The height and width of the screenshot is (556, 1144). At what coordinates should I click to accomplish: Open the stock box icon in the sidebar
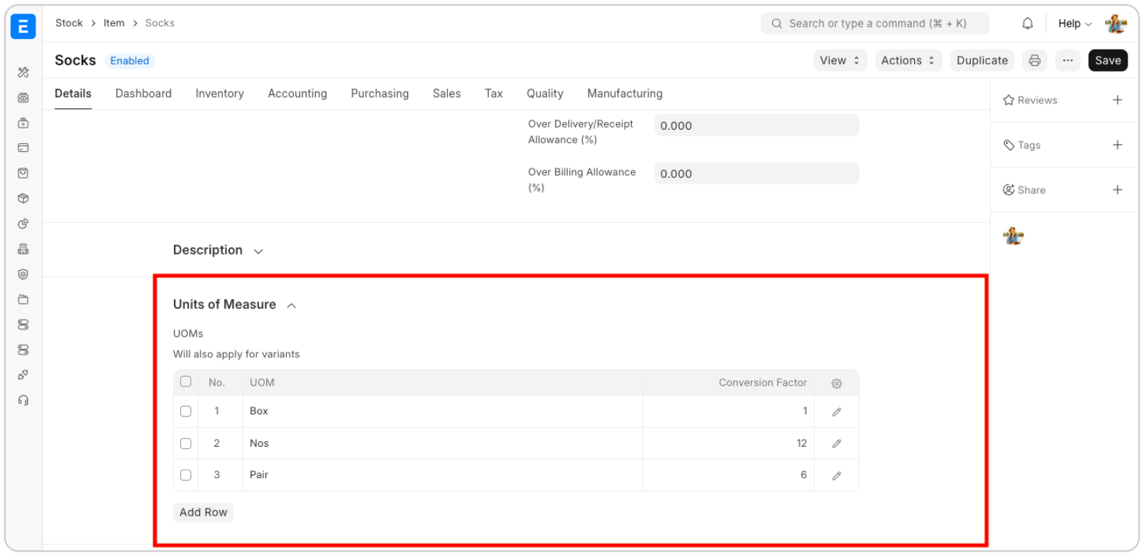click(23, 199)
